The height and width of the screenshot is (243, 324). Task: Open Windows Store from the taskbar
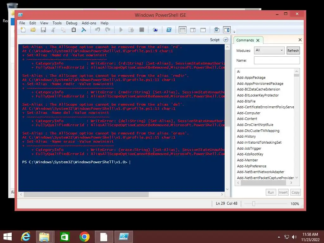tap(65, 237)
